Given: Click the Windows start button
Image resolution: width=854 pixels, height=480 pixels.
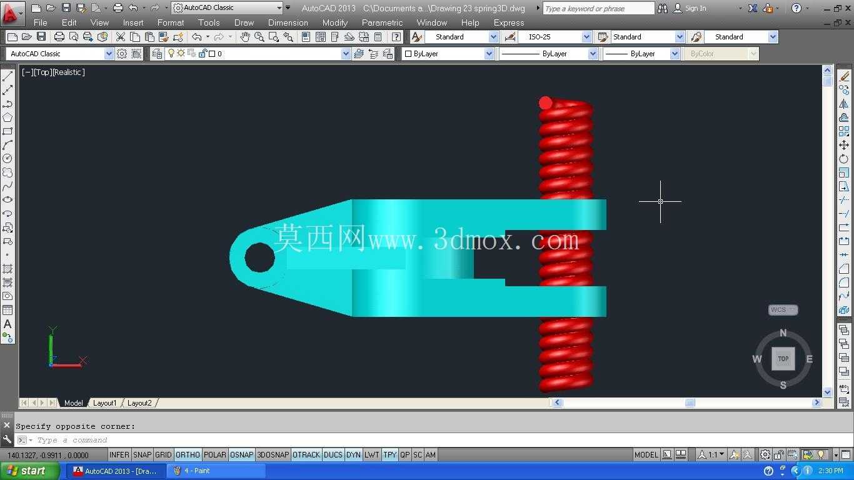Looking at the screenshot, I should point(31,471).
